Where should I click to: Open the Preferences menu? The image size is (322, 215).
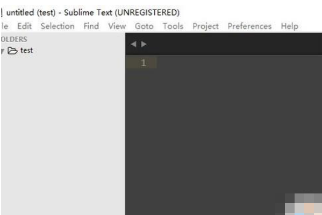pos(249,26)
